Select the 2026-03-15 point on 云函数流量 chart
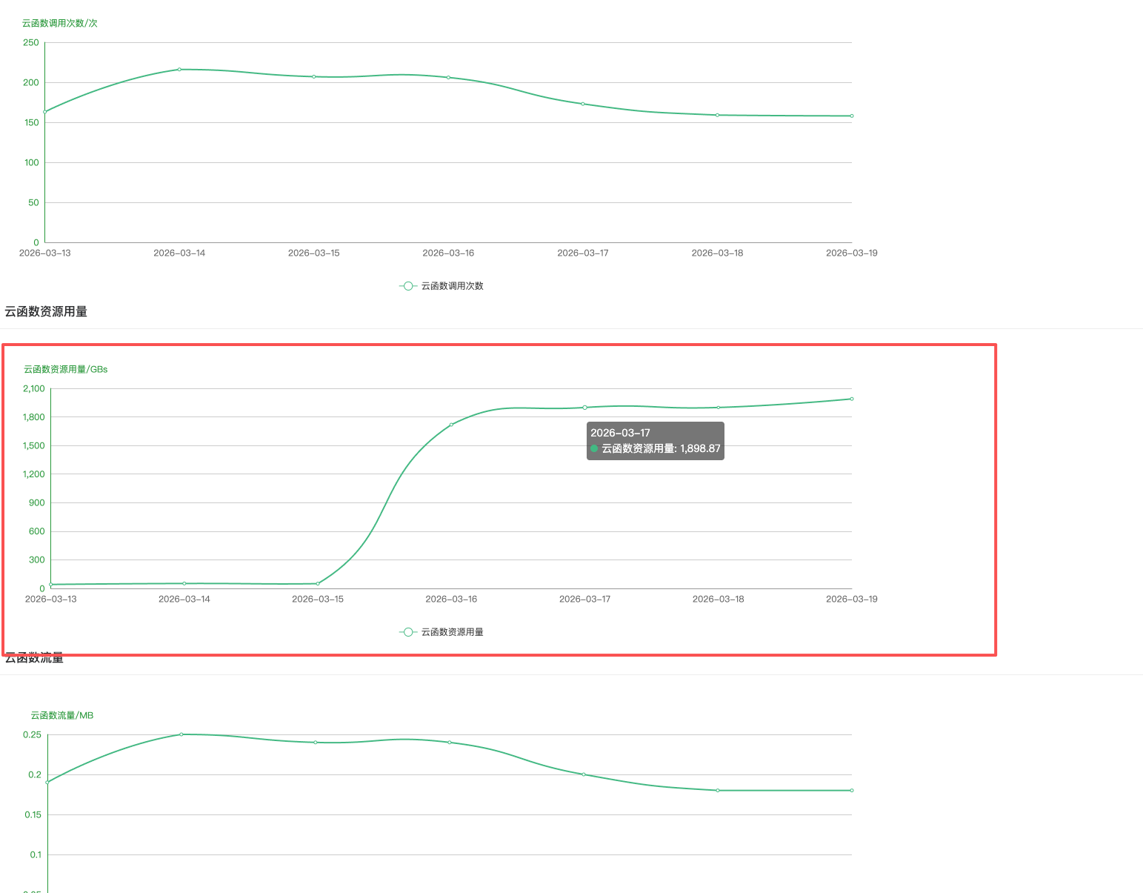The image size is (1143, 893). [x=316, y=742]
